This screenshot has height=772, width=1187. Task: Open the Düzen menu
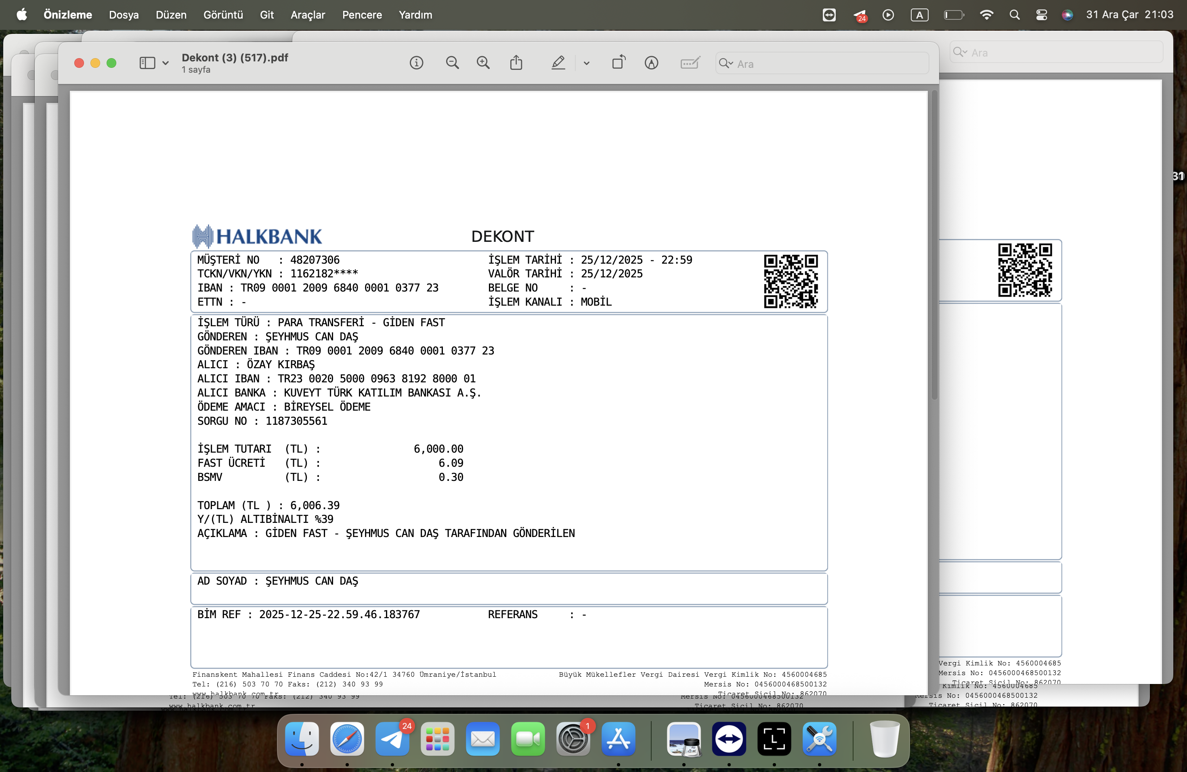(x=171, y=15)
